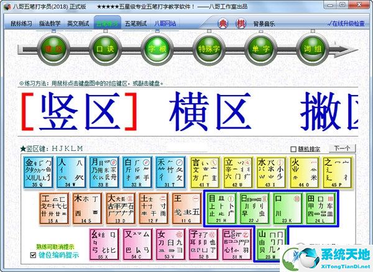Viewport: 373px width, 272px height.
Task: Click the 工 key labeled 15 A
Action: tap(54, 208)
